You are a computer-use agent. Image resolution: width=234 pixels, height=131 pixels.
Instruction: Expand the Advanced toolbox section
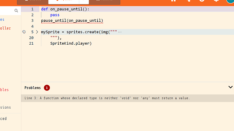click(x=3, y=118)
